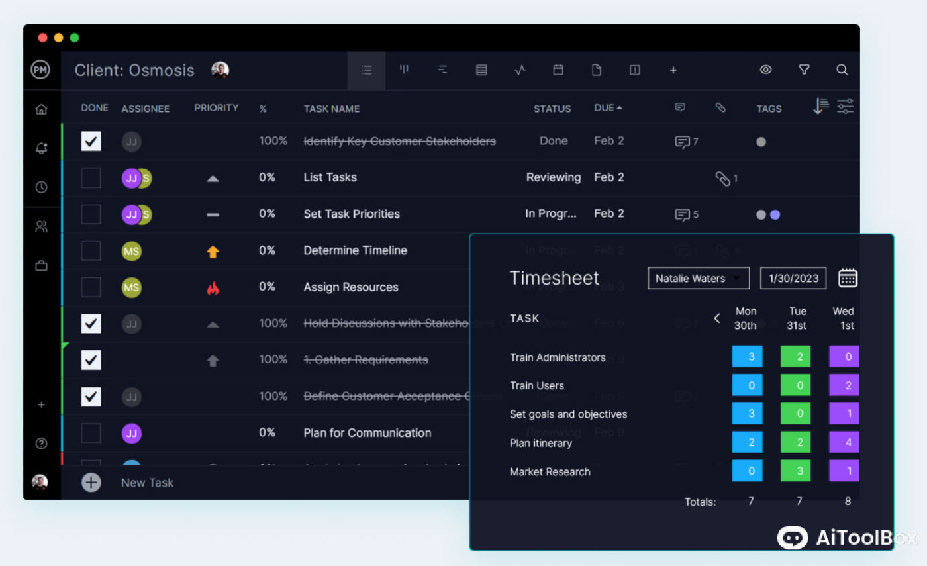Open the team people sidebar icon
927x566 pixels.
[x=41, y=227]
